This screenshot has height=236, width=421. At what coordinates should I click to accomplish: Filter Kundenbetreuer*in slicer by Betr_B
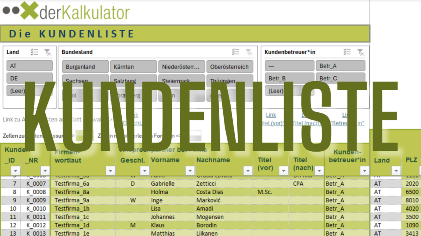click(x=289, y=78)
